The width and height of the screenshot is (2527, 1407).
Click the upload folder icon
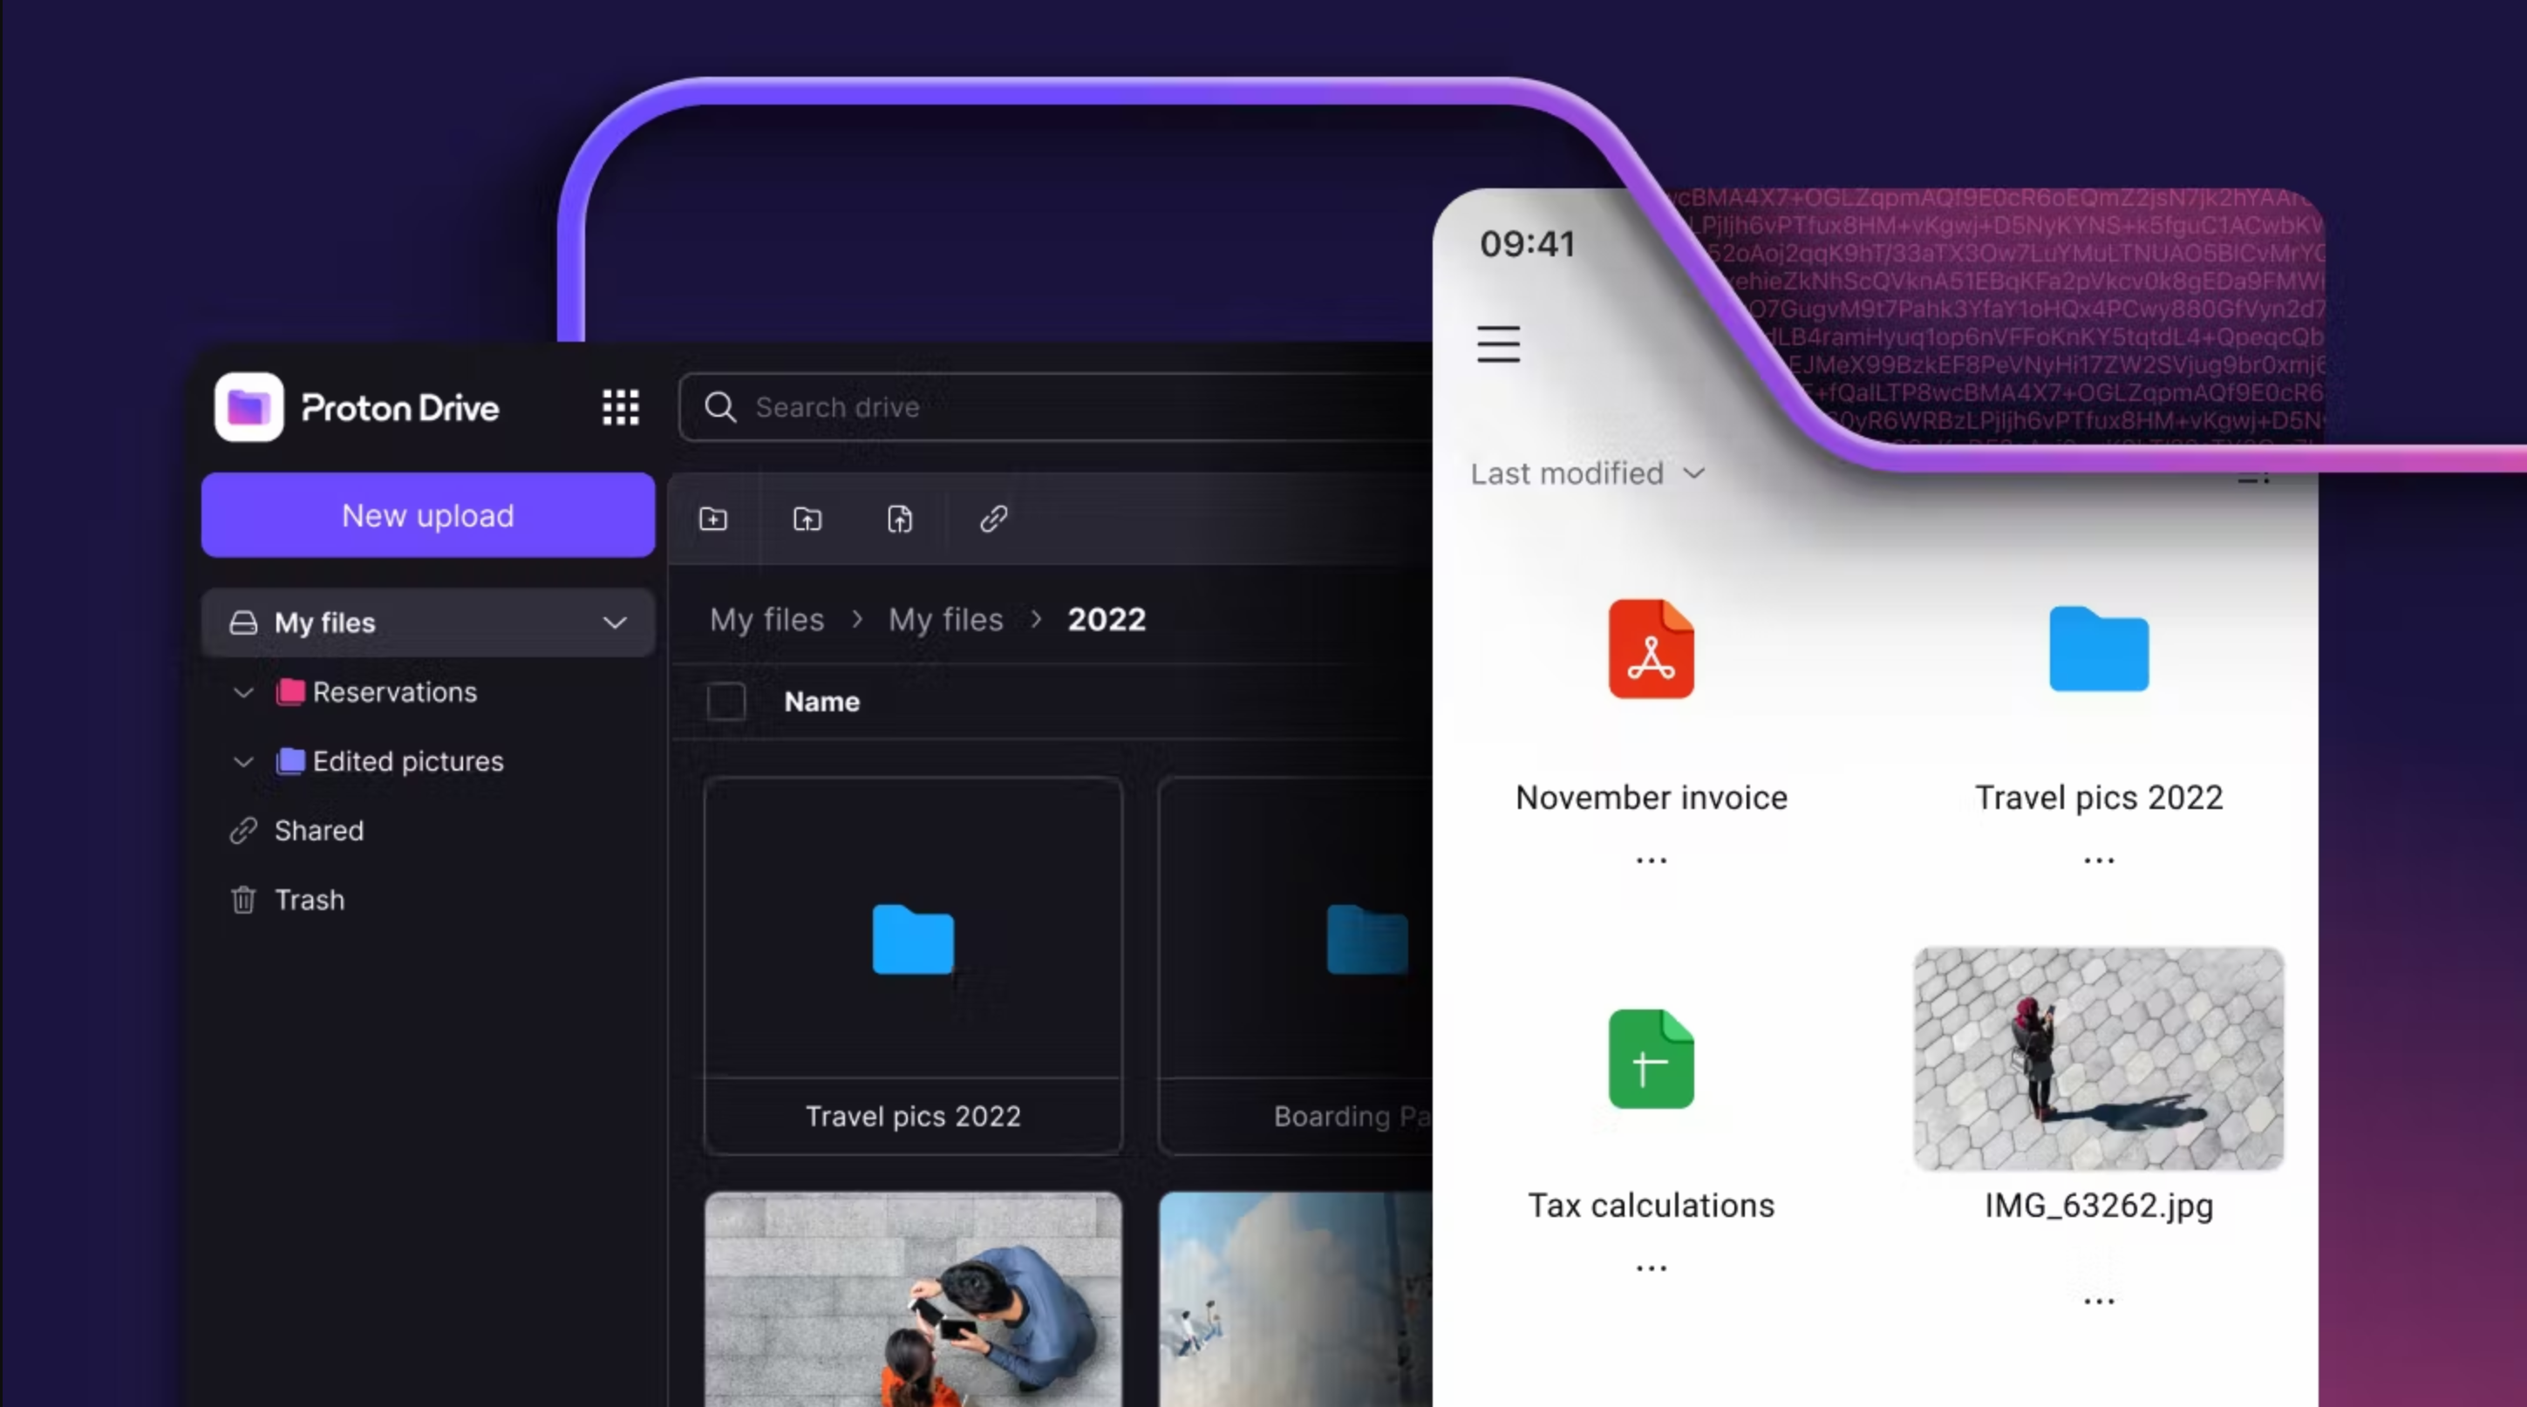click(806, 518)
